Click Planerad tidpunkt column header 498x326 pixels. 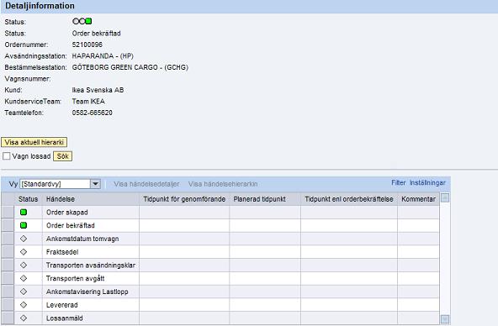265,199
